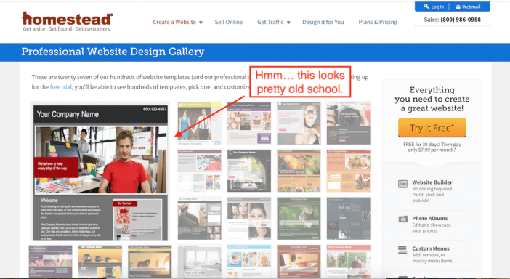Click the Try It Free button
Image resolution: width=510 pixels, height=279 pixels.
pos(432,127)
